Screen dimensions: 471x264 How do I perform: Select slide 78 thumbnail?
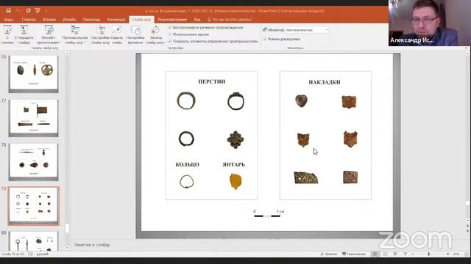33,161
